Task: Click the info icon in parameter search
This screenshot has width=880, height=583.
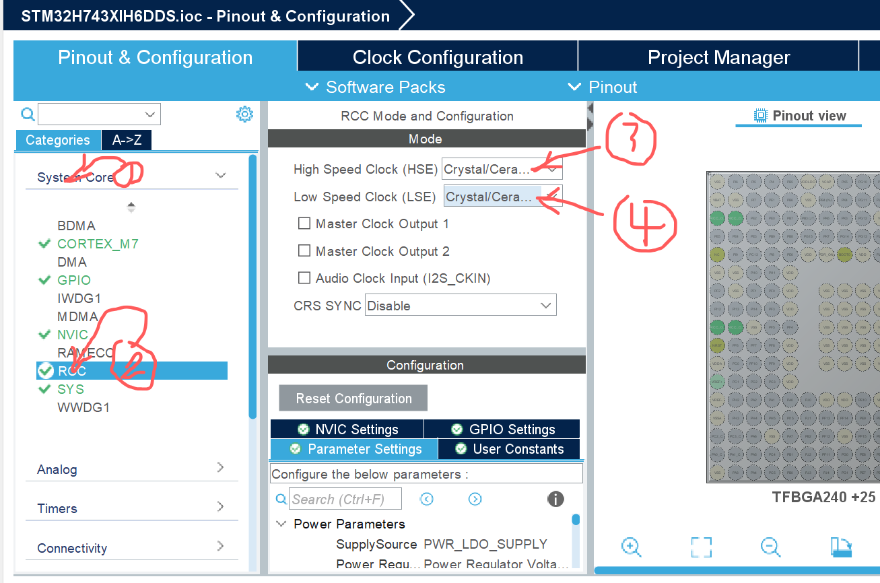Action: (x=555, y=499)
